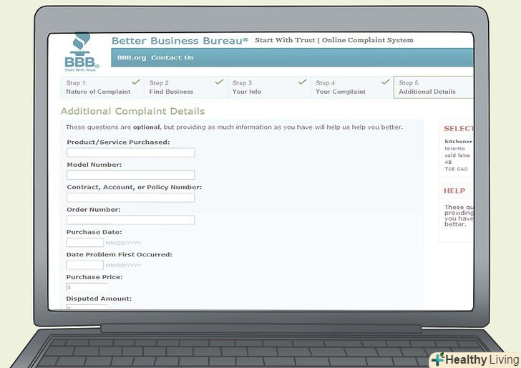The width and height of the screenshot is (521, 368).
Task: Click the Step 4 checkmark icon
Action: 386,82
